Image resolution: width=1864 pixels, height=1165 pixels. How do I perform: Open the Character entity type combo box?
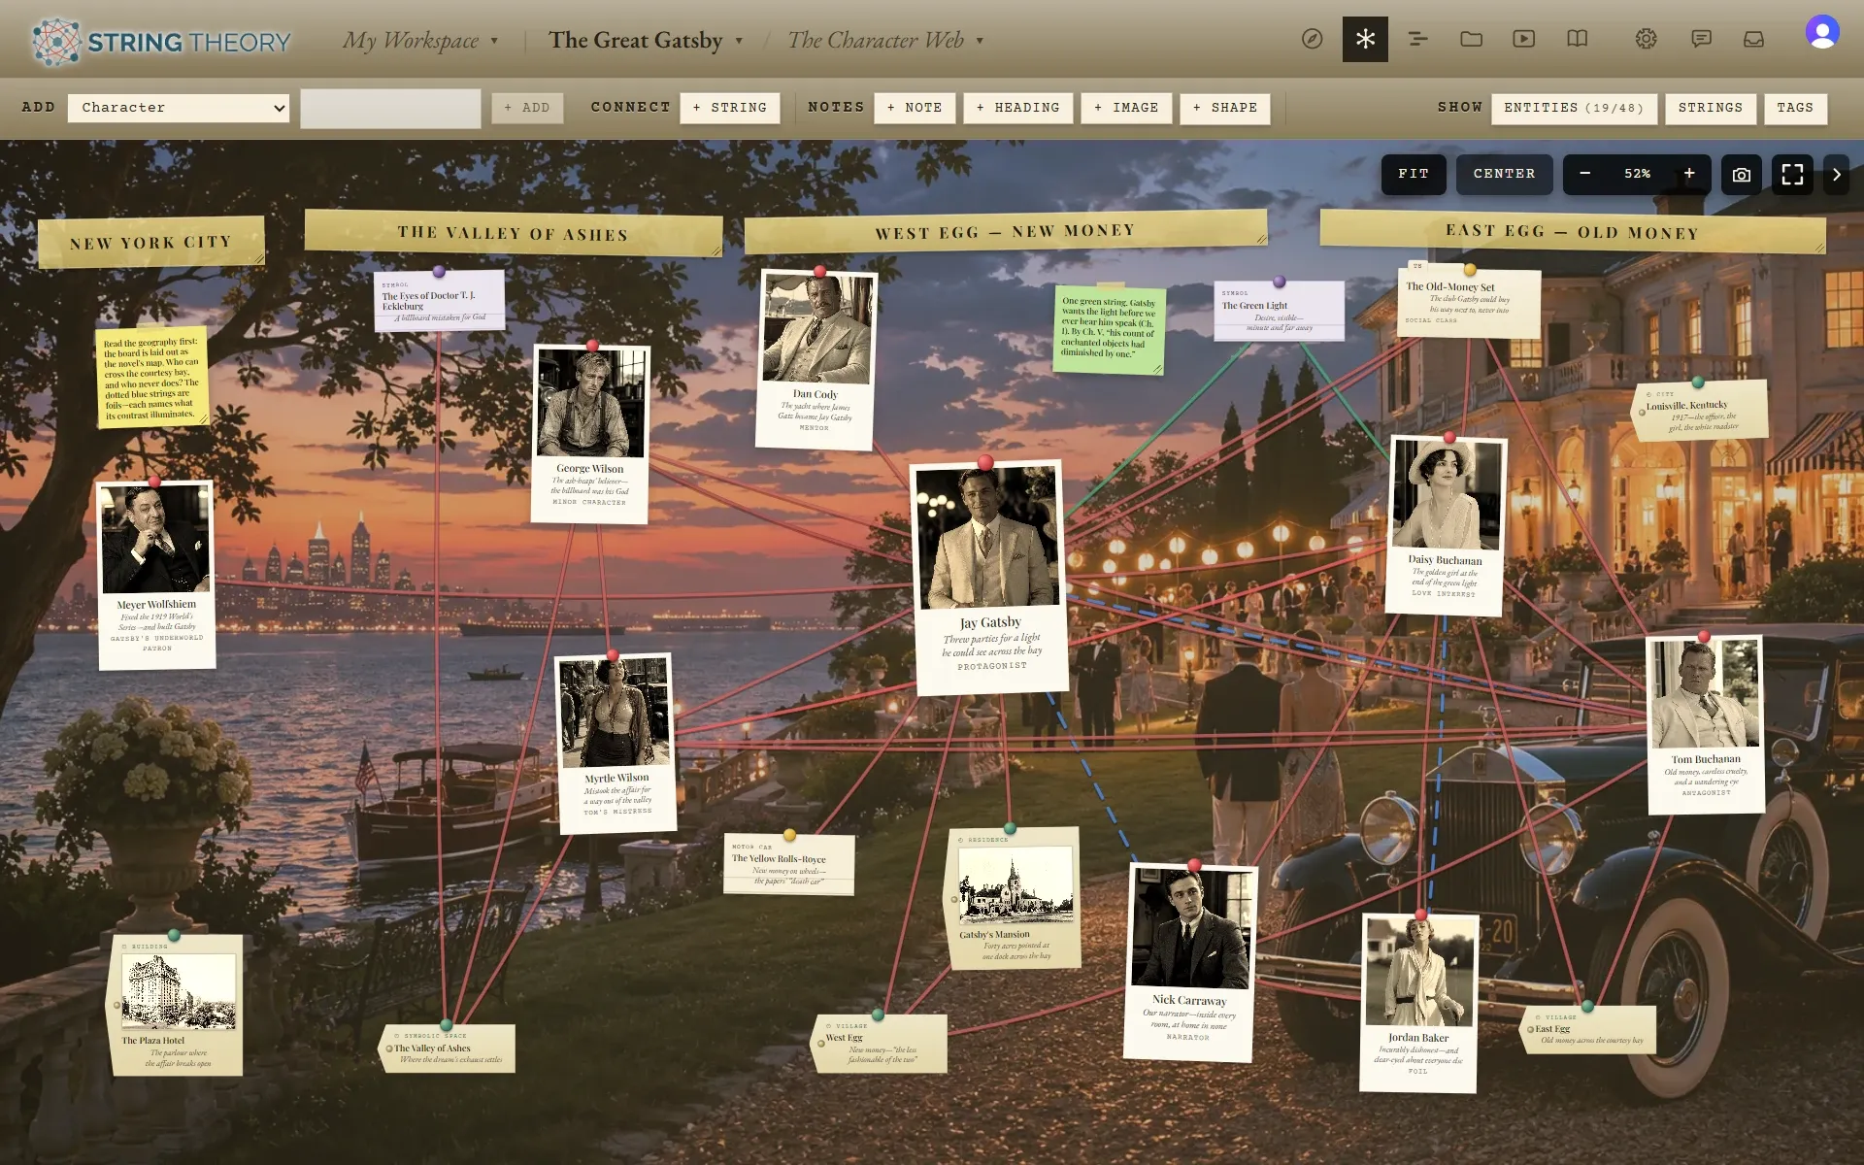180,108
